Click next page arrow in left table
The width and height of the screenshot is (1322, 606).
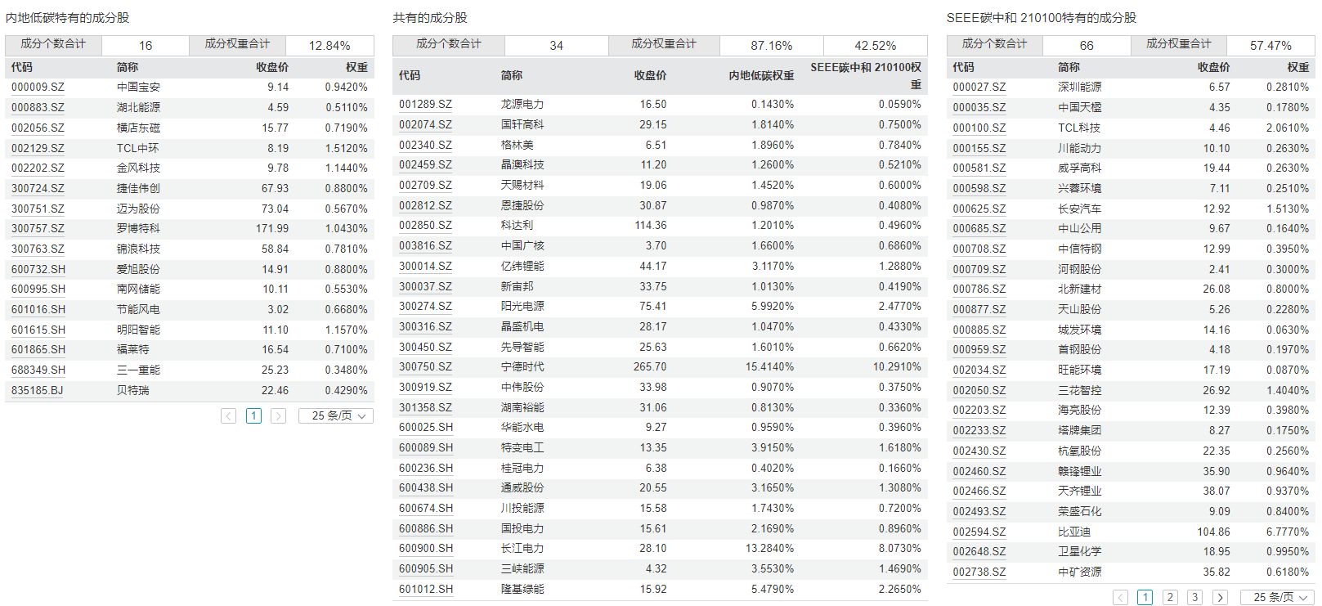pos(278,415)
